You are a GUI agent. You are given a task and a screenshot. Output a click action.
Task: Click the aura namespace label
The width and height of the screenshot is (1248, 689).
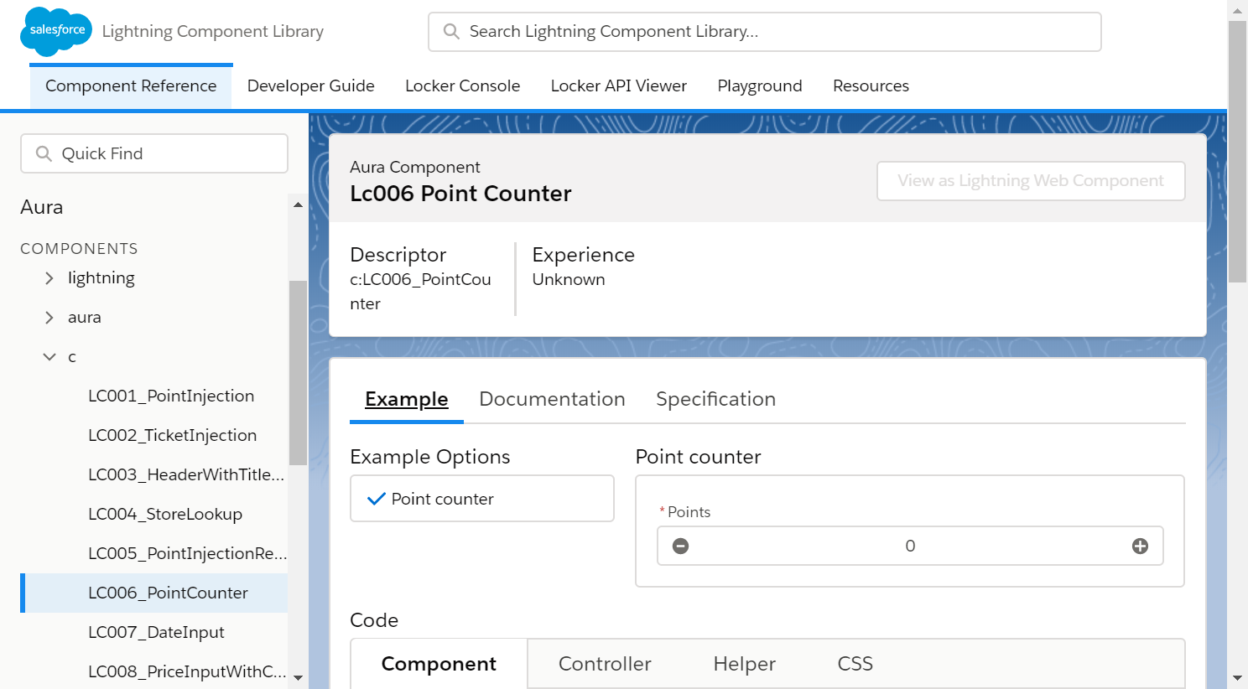85,318
